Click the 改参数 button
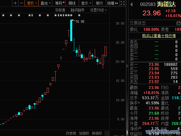 coord(71,133)
